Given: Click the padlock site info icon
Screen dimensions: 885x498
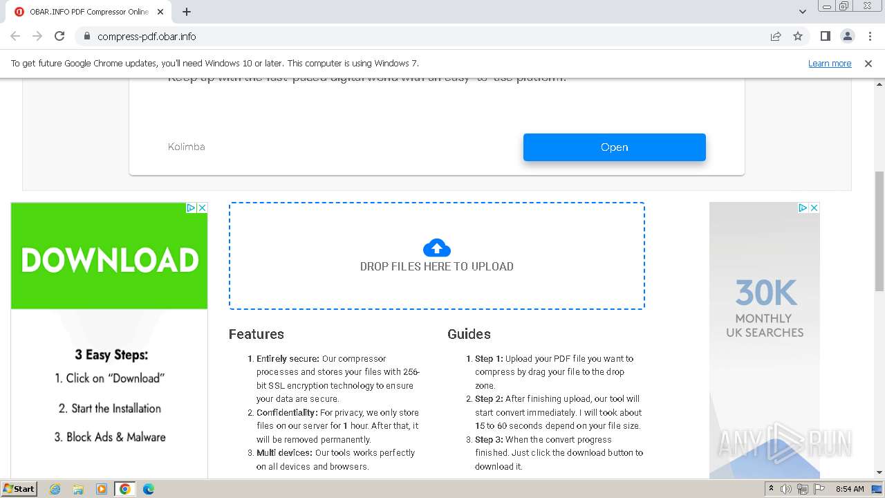Looking at the screenshot, I should [x=86, y=36].
